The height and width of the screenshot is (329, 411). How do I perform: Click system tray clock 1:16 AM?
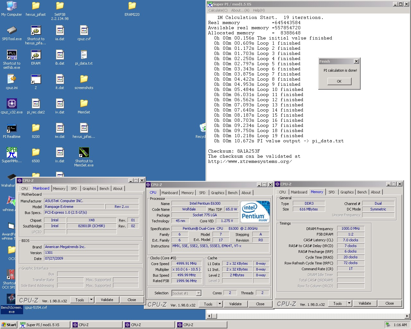400,325
